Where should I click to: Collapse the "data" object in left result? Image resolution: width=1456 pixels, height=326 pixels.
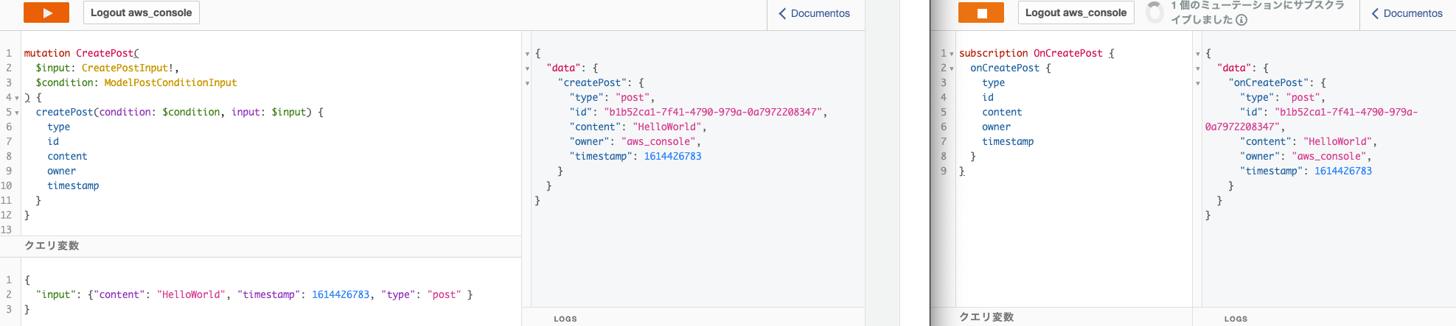coord(527,68)
